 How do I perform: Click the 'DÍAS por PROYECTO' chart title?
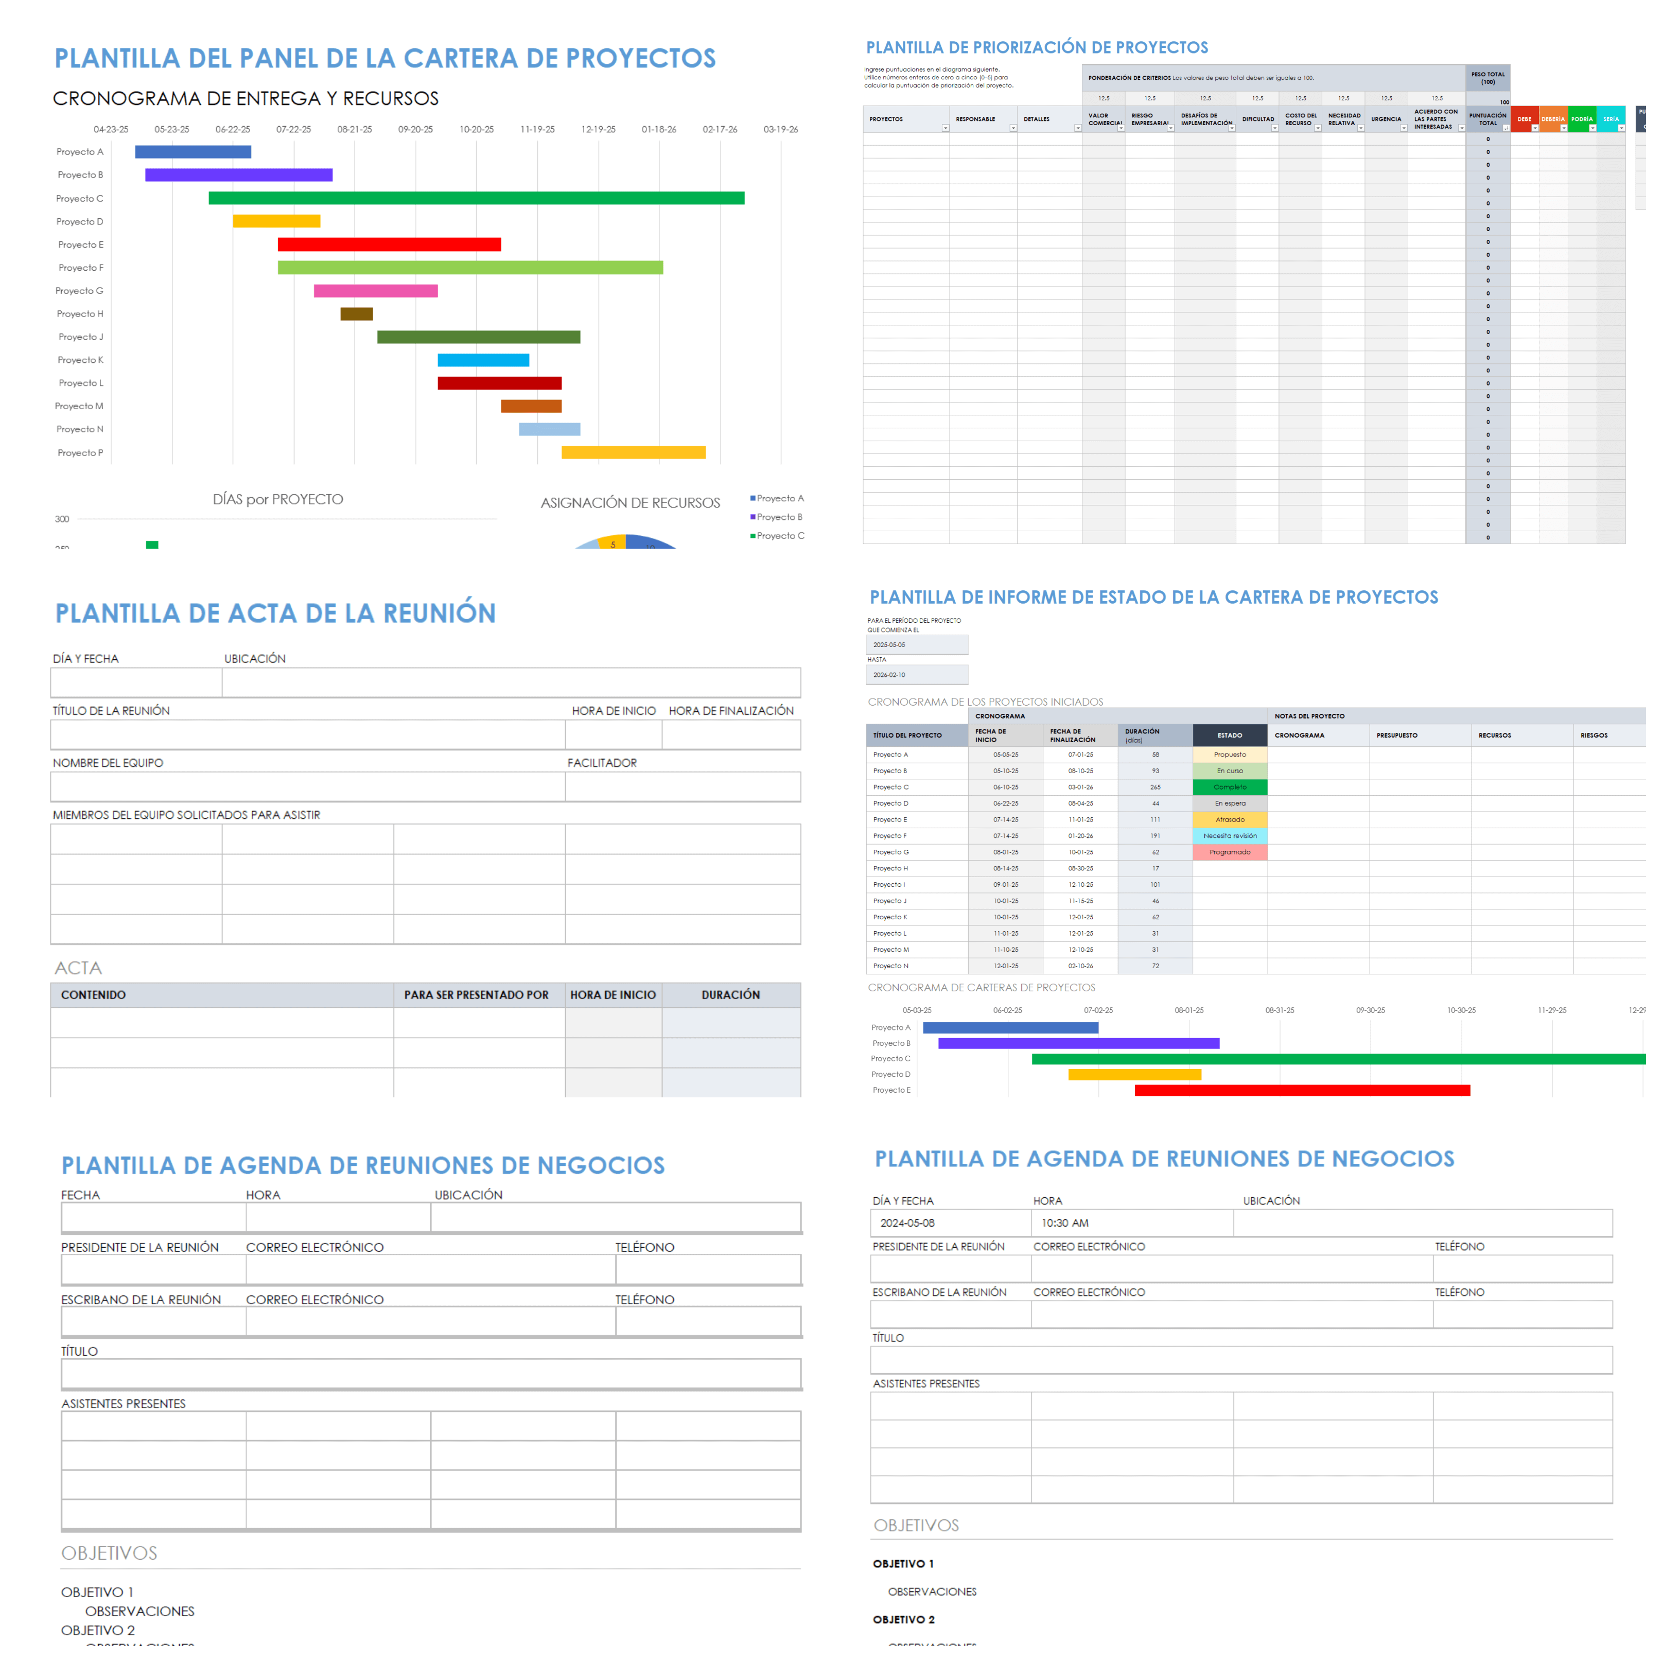coord(278,499)
